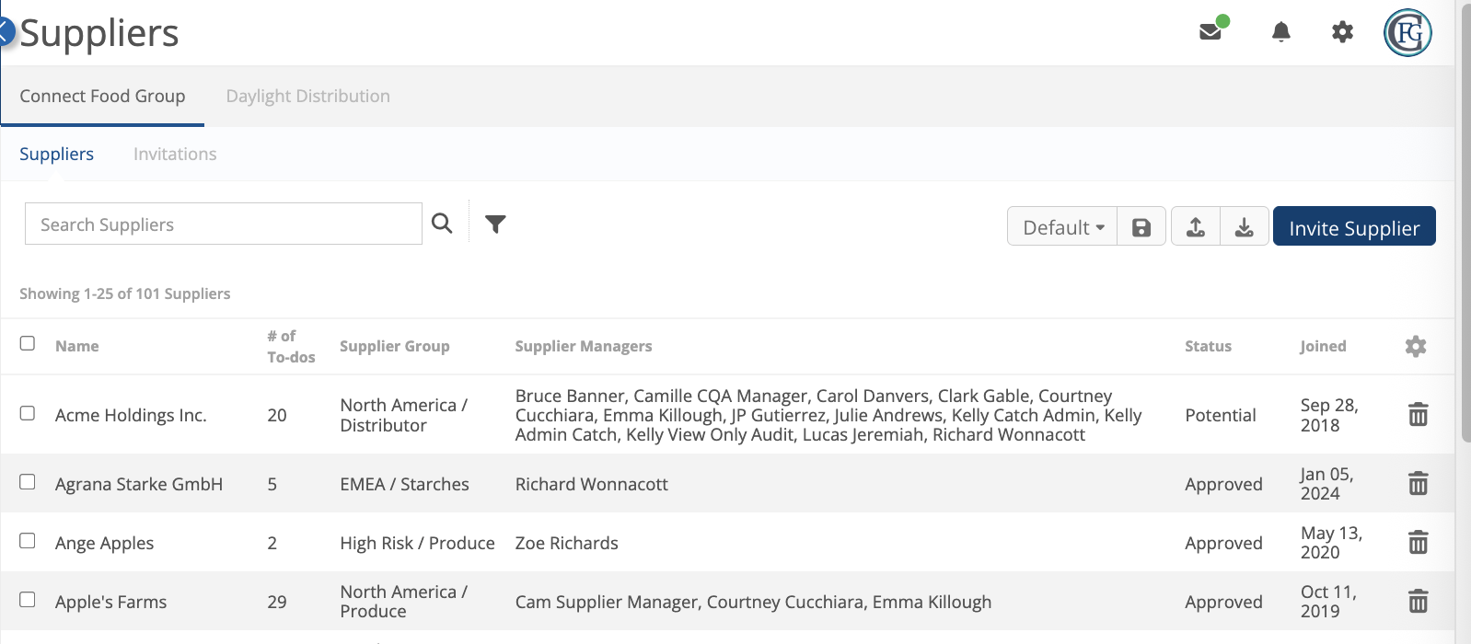Sort by the Joined column header
The height and width of the screenshot is (644, 1471).
coord(1323,346)
